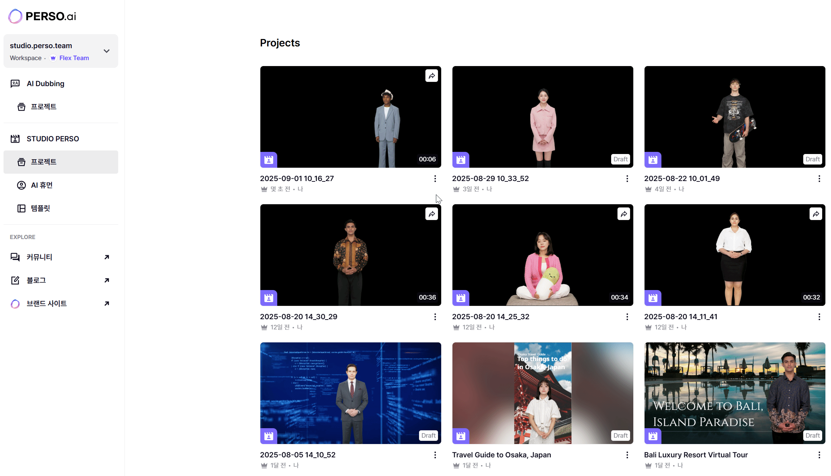Open the 2025-08-20 14_30_29 video thumbnail
The width and height of the screenshot is (831, 476).
[x=350, y=255]
